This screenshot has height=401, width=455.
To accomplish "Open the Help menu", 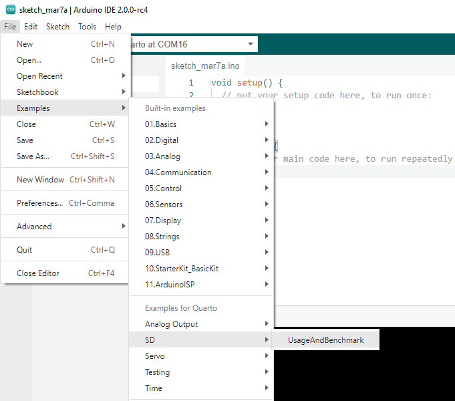I will click(113, 27).
